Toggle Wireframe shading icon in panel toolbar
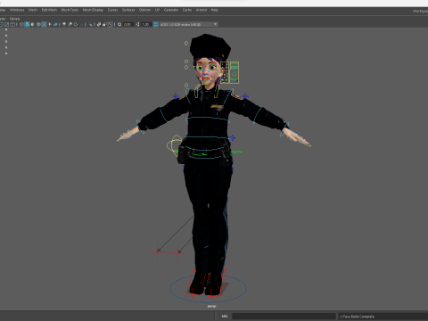 pyautogui.click(x=21, y=24)
